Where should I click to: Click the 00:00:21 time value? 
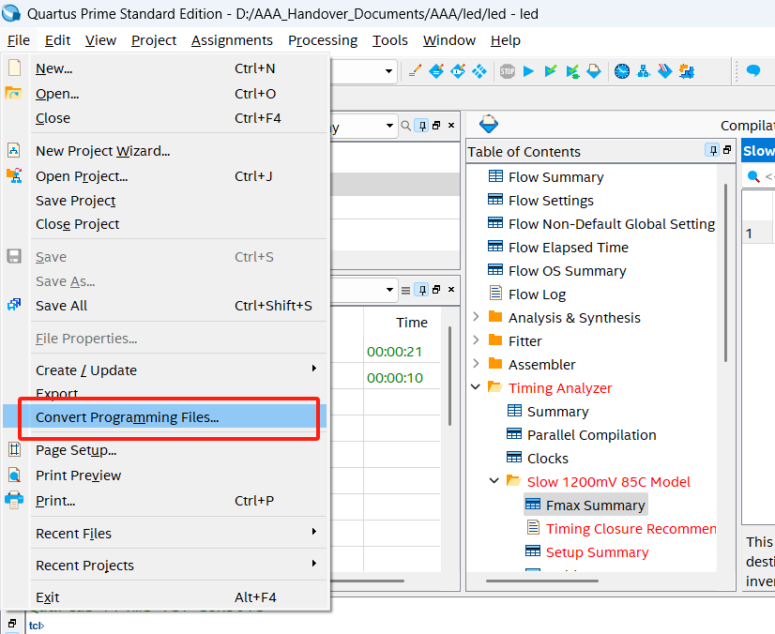click(394, 352)
